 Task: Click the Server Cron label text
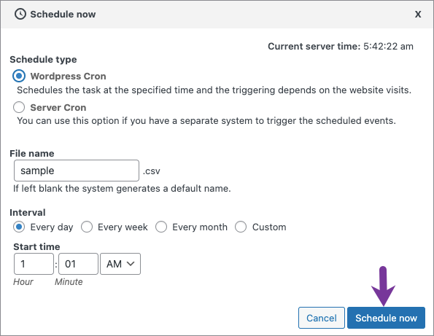pos(58,107)
